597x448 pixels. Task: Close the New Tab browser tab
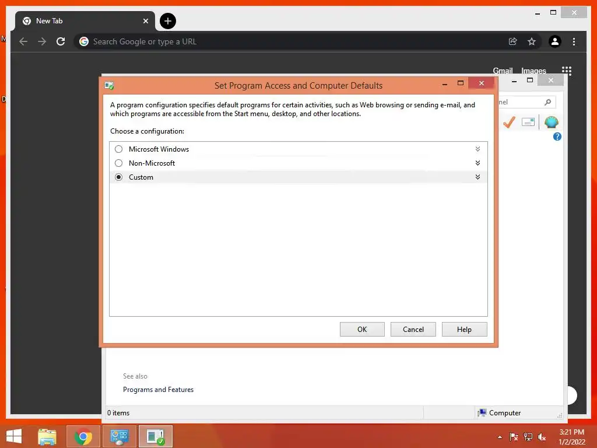click(145, 21)
